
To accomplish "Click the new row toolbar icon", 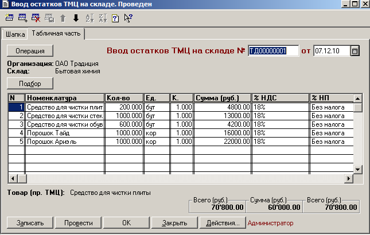I will [9, 18].
